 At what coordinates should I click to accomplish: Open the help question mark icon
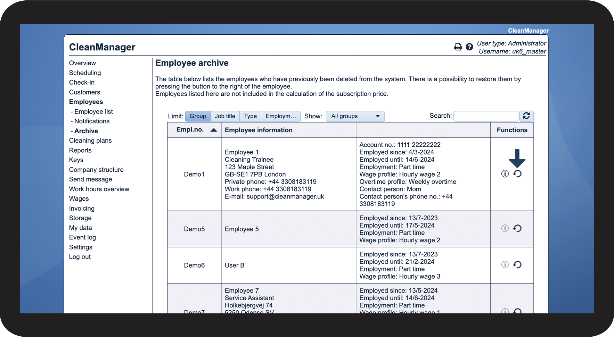point(469,47)
